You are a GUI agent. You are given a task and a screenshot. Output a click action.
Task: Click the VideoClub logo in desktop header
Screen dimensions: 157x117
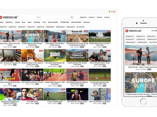(9, 17)
